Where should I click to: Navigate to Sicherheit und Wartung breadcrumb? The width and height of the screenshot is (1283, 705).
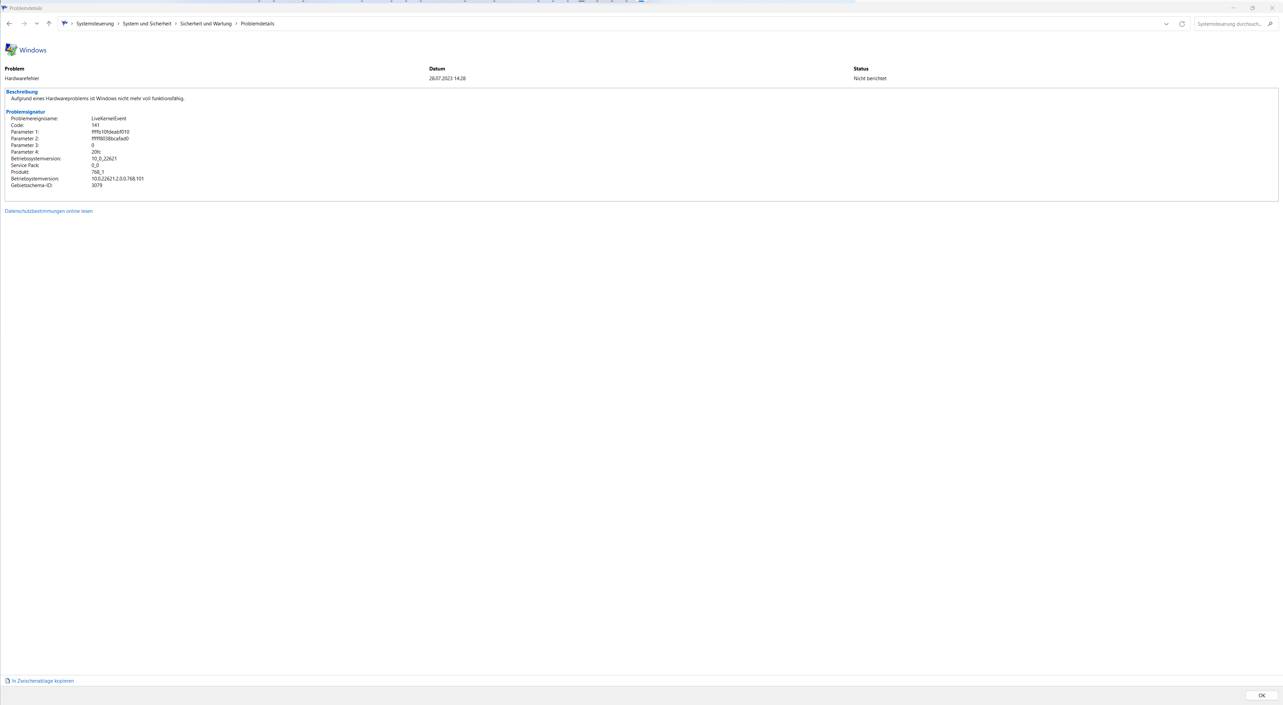point(206,24)
